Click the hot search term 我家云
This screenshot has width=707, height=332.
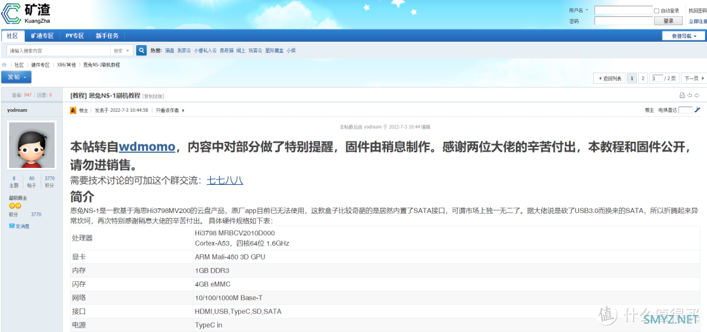tap(184, 50)
